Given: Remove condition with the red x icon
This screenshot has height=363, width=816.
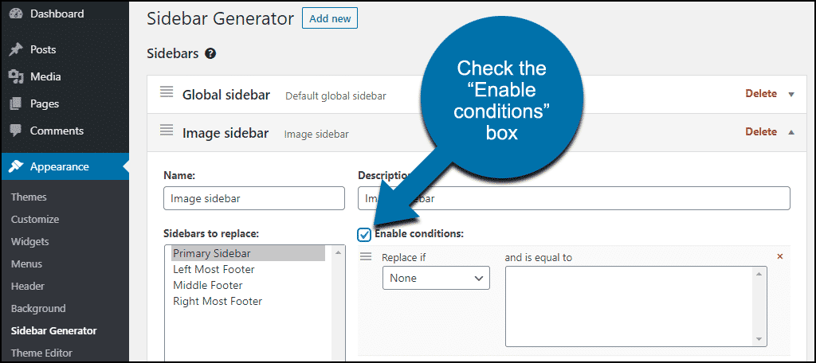Looking at the screenshot, I should 780,256.
